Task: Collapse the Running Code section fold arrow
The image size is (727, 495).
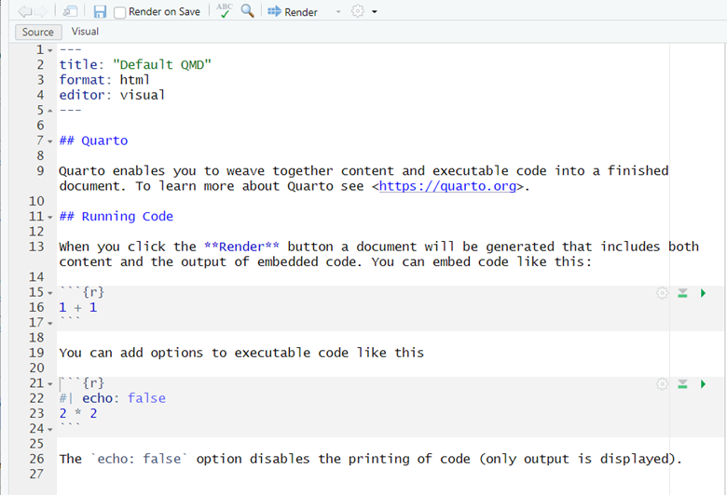Action: coord(50,217)
